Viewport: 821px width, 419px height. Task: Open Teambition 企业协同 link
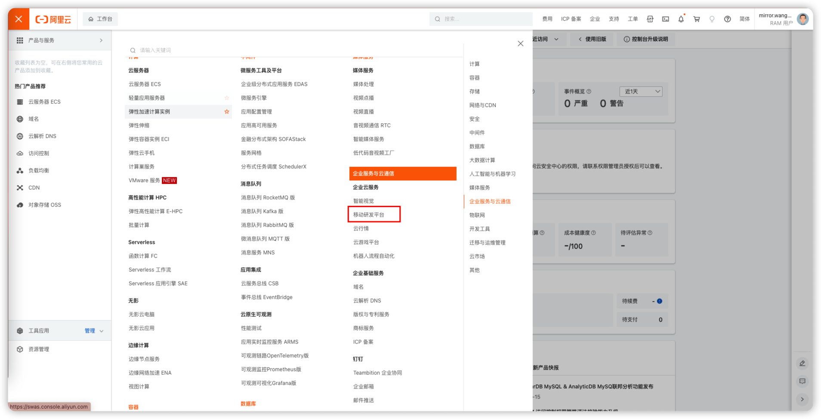tap(377, 373)
